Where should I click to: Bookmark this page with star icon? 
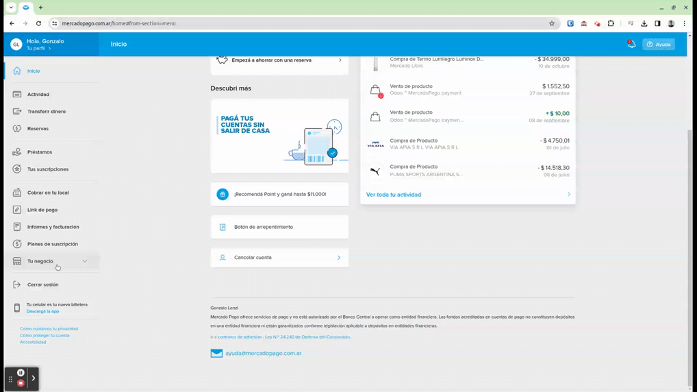click(x=552, y=23)
